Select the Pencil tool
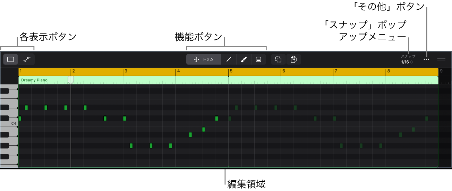Image resolution: width=452 pixels, height=191 pixels. coord(229,59)
